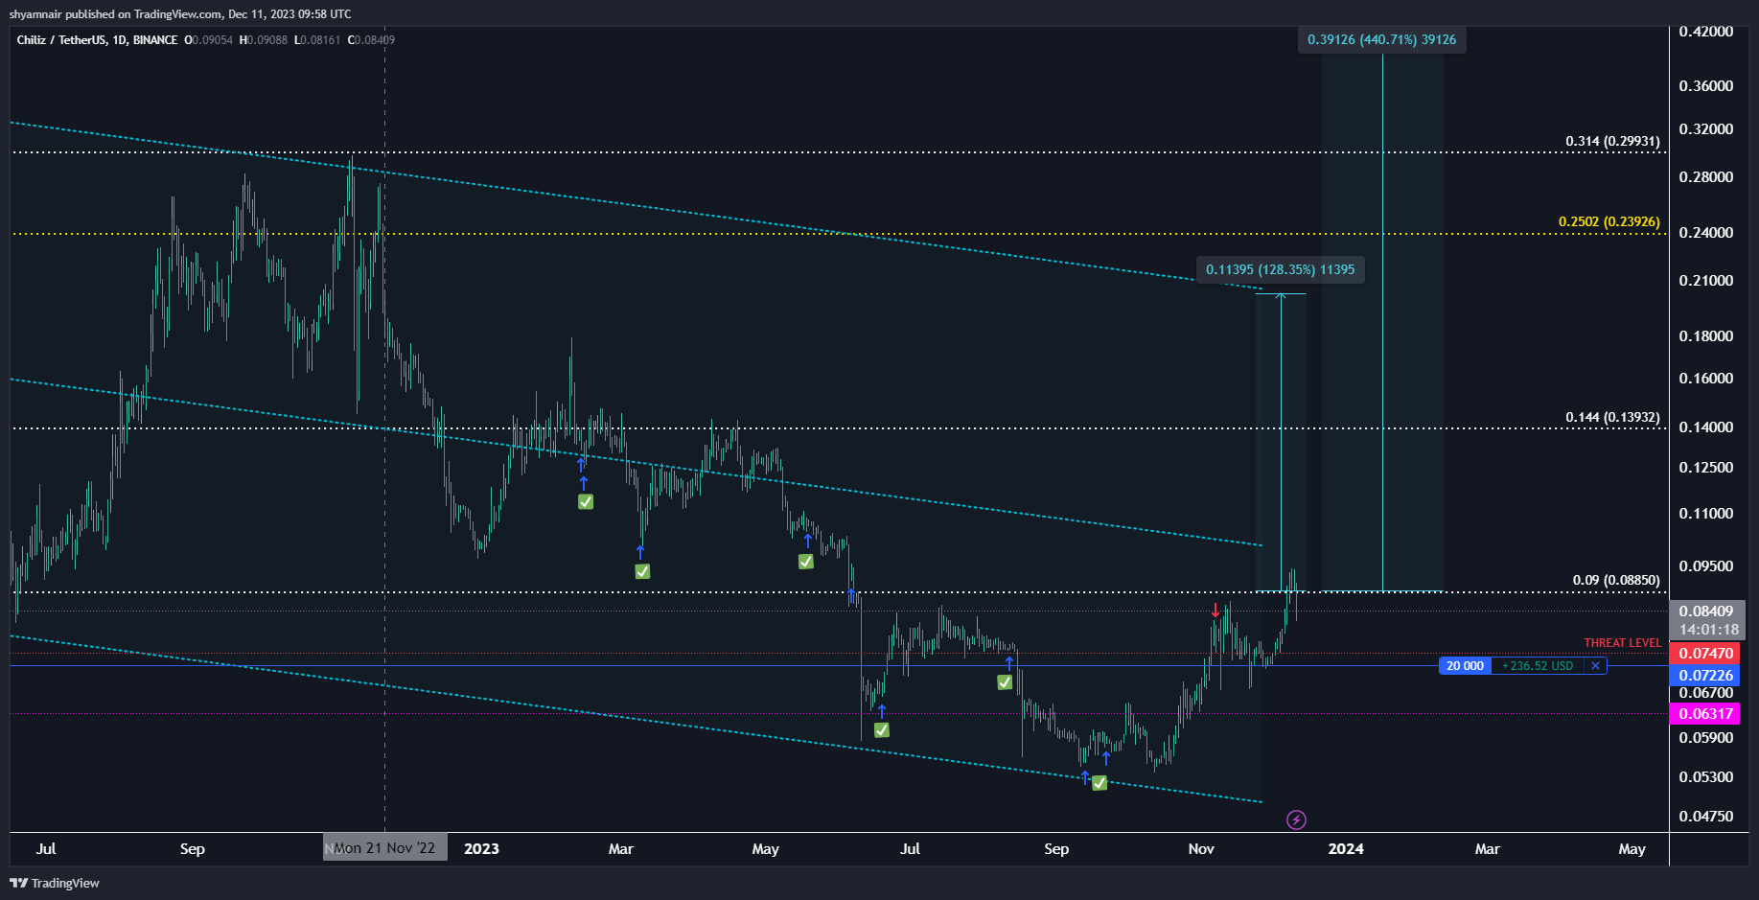This screenshot has width=1759, height=900.
Task: Click the yellow 0.2502 (0.23926) level label
Action: pyautogui.click(x=1609, y=221)
